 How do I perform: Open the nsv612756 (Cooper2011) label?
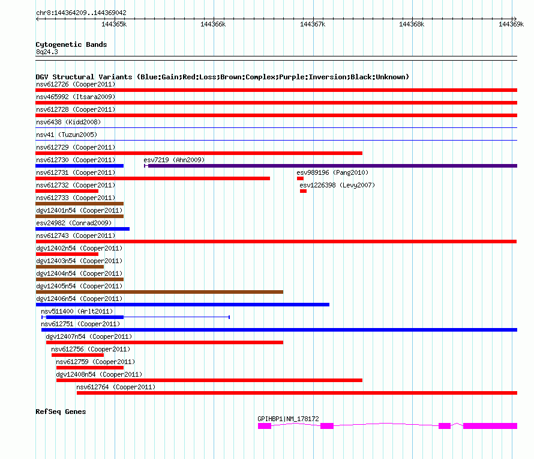(91, 349)
